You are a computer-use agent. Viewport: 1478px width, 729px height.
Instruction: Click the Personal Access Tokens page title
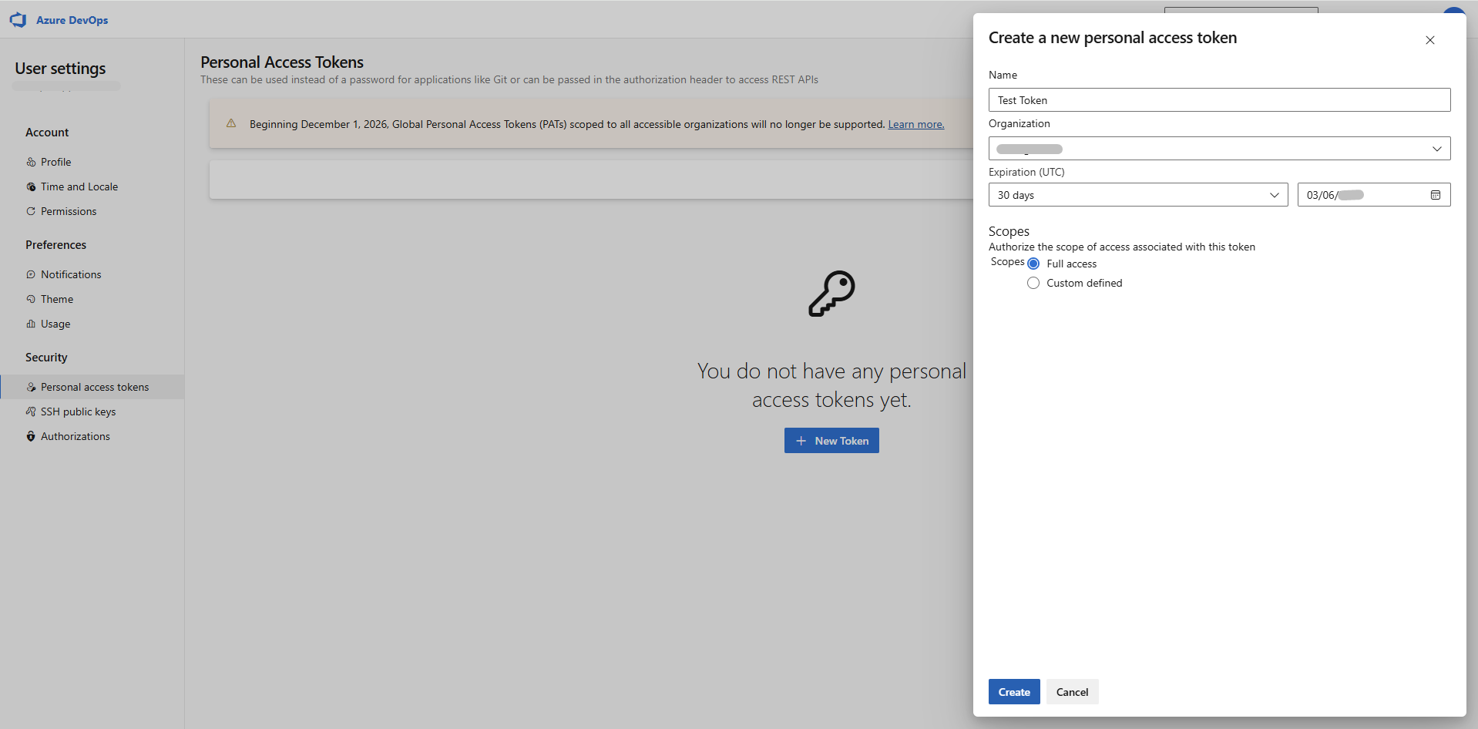(x=282, y=62)
